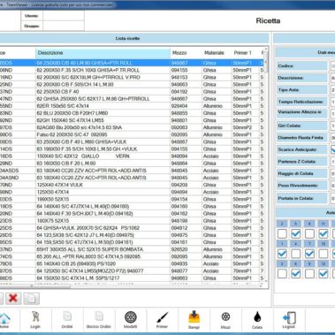Open the Mozzi hub icon
This screenshot has height=335, width=335.
[x=225, y=320]
